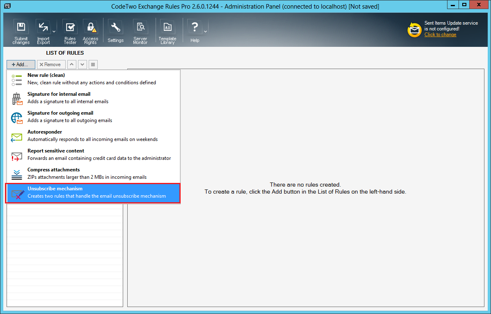Open the Help dropdown arrow

[x=204, y=31]
